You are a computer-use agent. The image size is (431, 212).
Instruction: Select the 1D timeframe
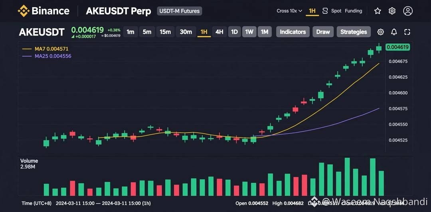[x=234, y=32]
